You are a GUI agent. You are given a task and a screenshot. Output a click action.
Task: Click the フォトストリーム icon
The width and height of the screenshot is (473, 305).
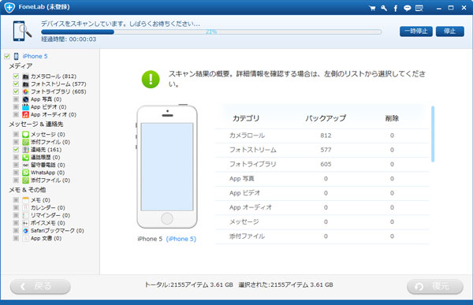pos(26,84)
